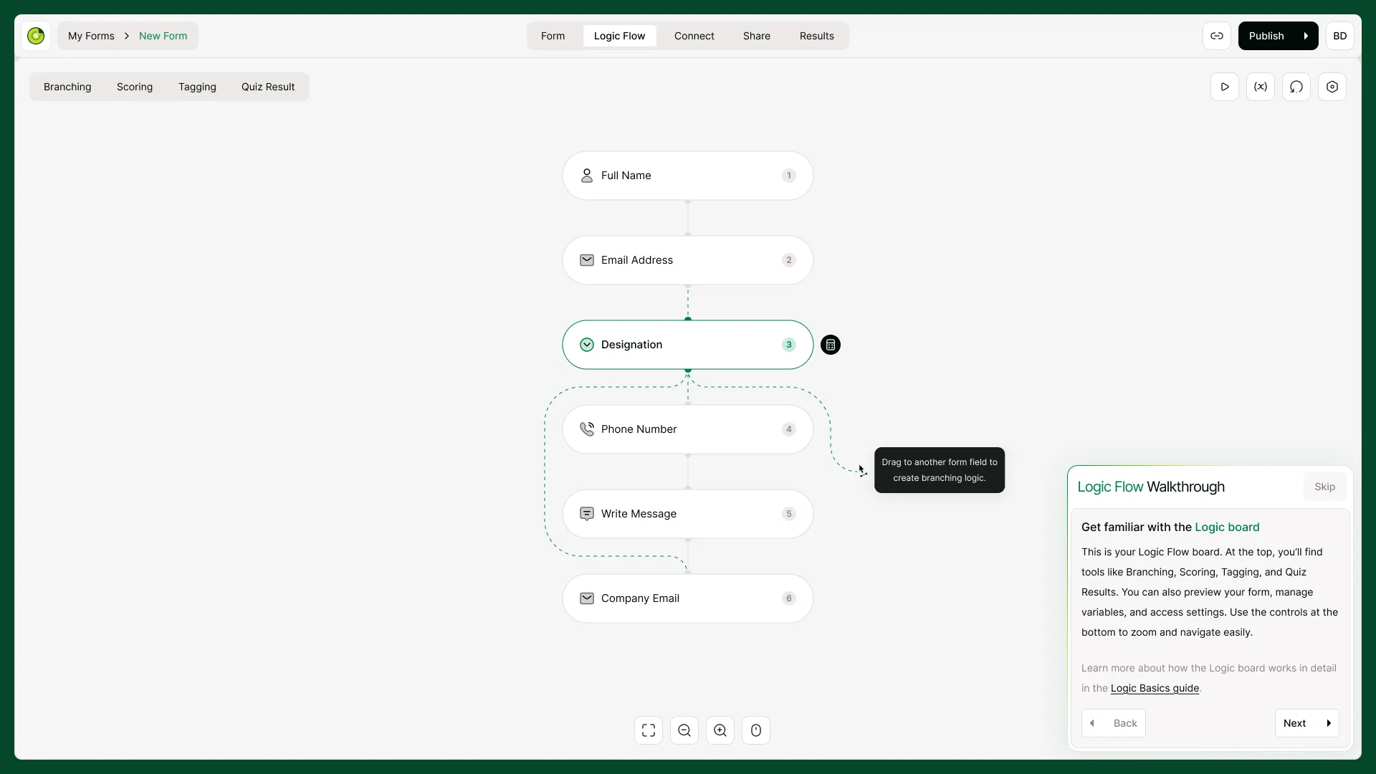Open the variables (x) panel

point(1261,87)
